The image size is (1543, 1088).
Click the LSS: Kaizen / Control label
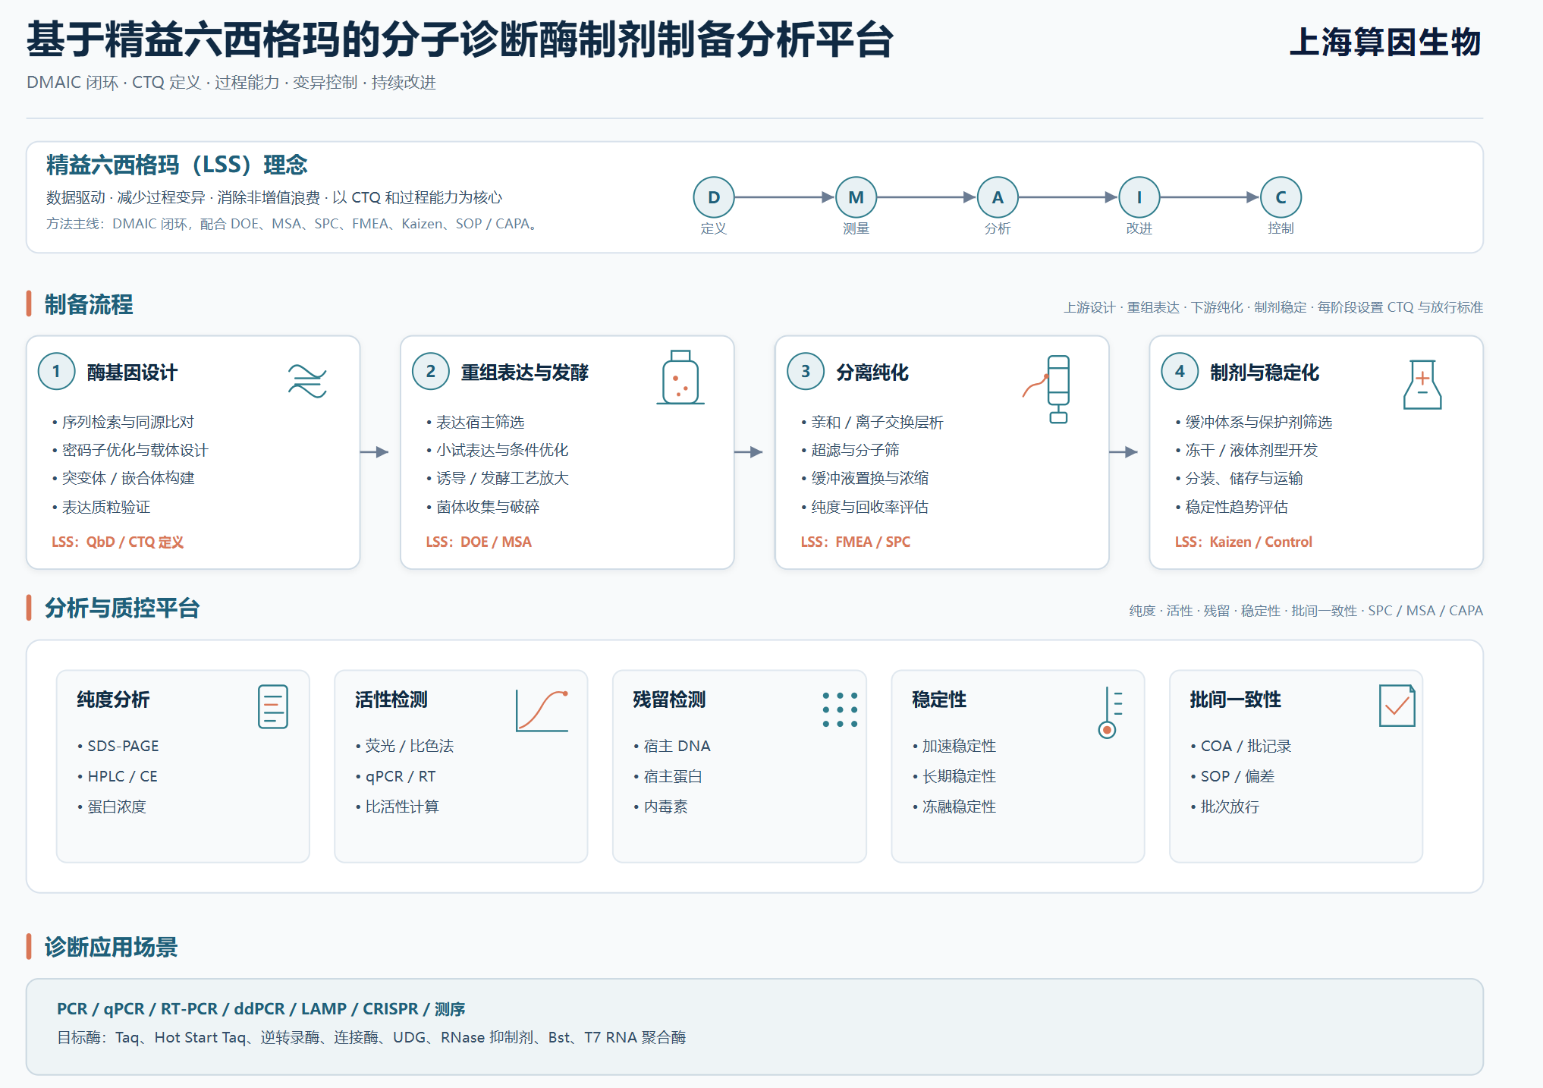tap(1243, 542)
